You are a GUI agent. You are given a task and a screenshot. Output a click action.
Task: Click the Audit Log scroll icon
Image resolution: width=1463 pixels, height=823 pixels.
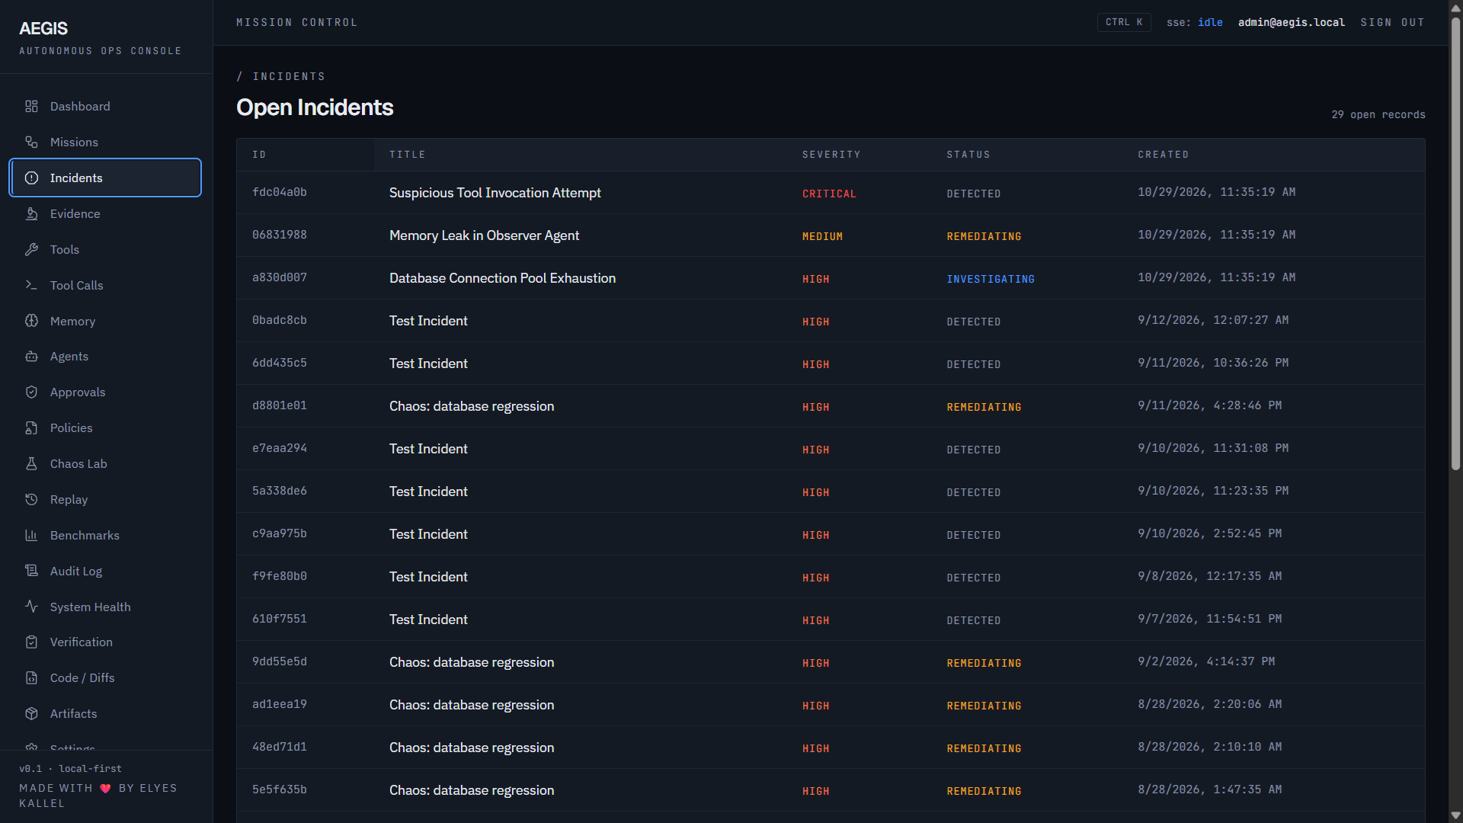(x=31, y=571)
